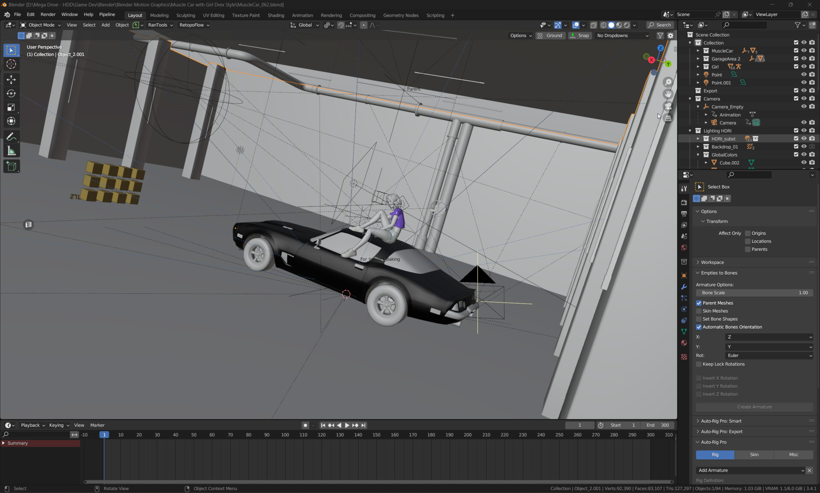This screenshot has height=493, width=820.
Task: Select the Move tool in the toolbar
Action: tap(12, 79)
